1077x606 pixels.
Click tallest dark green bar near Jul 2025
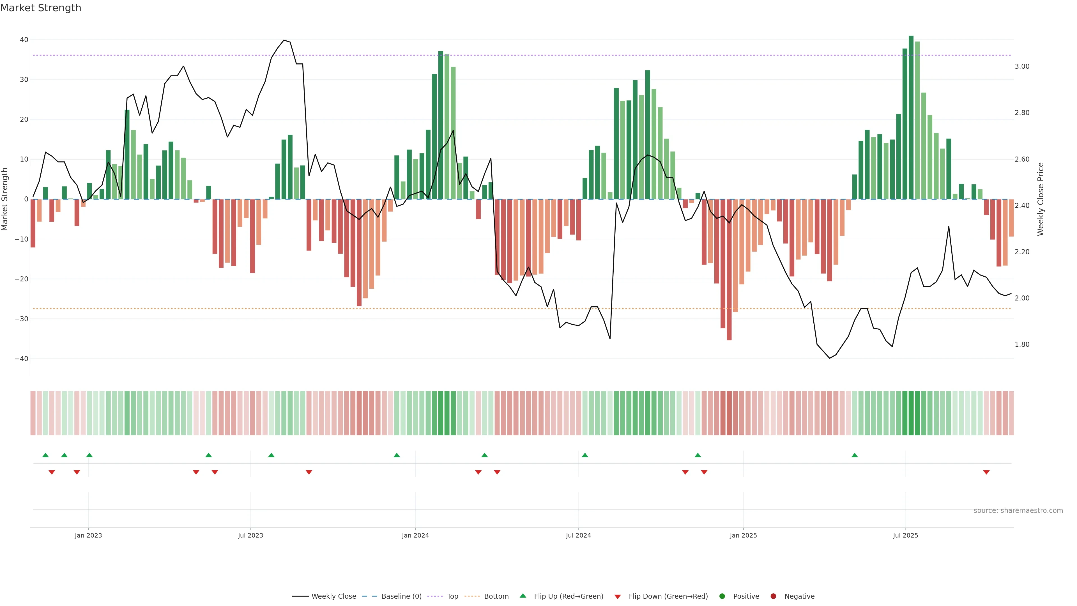pyautogui.click(x=911, y=117)
